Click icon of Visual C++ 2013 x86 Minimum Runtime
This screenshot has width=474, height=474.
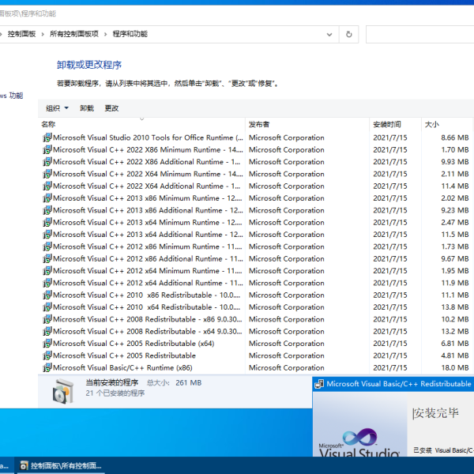47,198
